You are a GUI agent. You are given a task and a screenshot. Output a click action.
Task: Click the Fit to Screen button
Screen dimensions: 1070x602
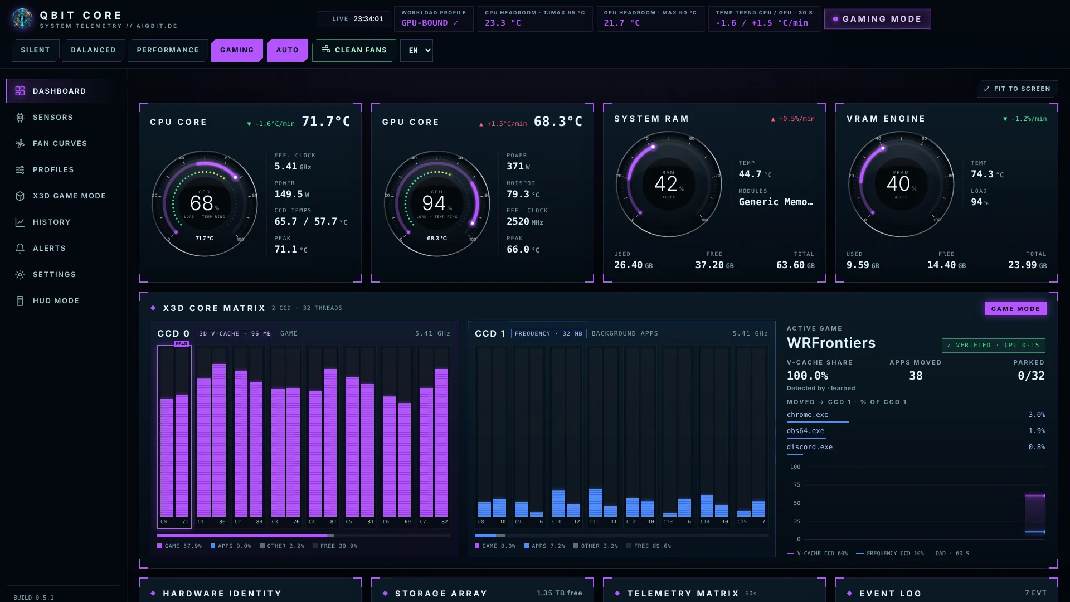(x=1017, y=89)
